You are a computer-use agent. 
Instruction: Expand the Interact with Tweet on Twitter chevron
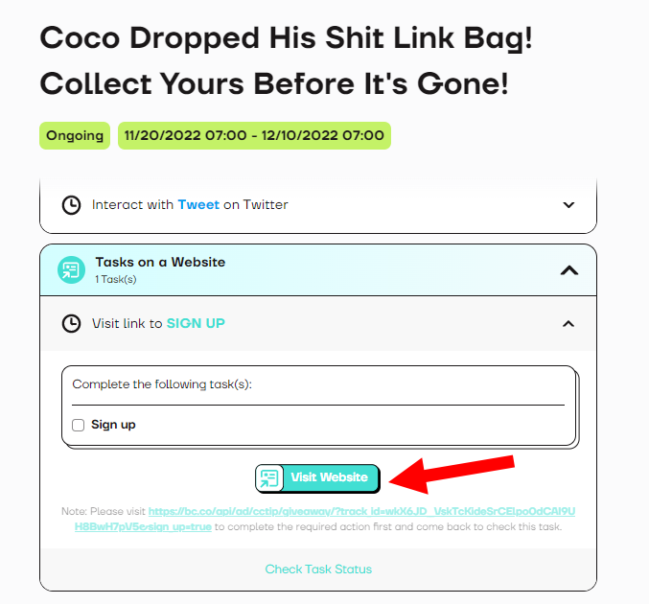tap(568, 204)
